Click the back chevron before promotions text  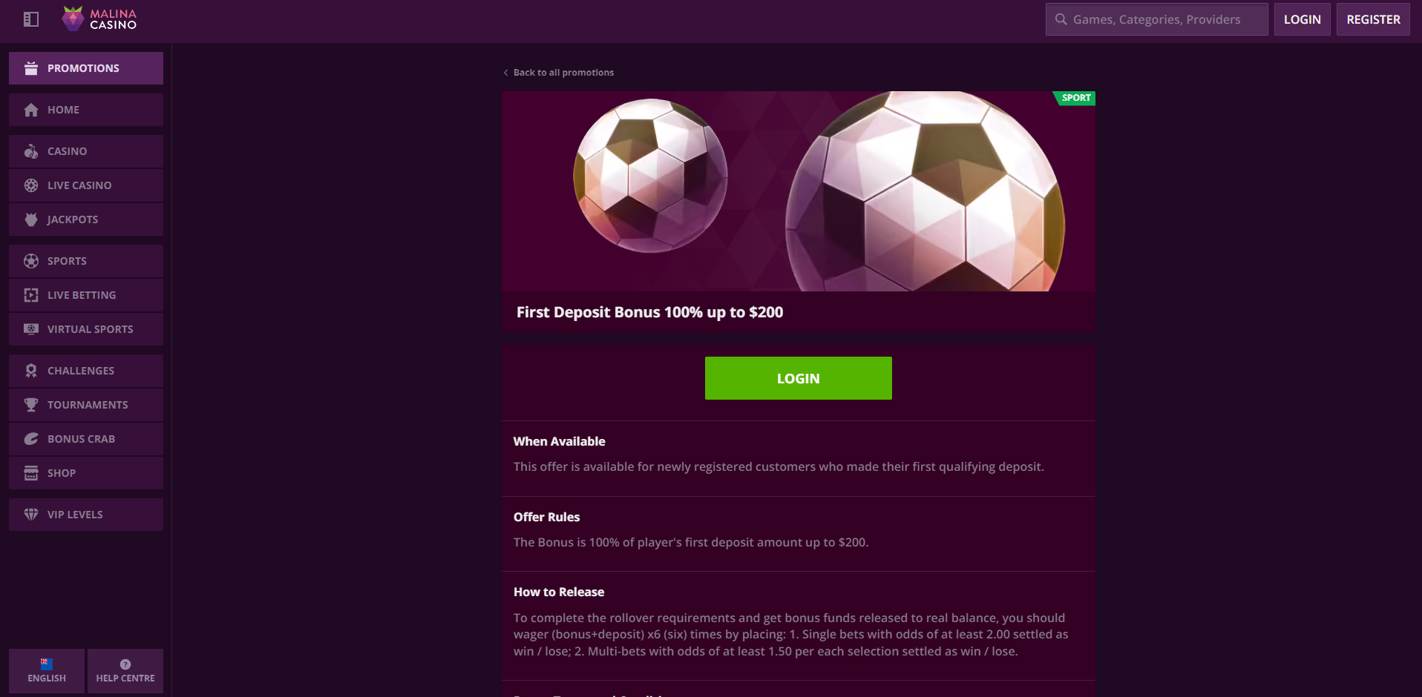click(505, 73)
